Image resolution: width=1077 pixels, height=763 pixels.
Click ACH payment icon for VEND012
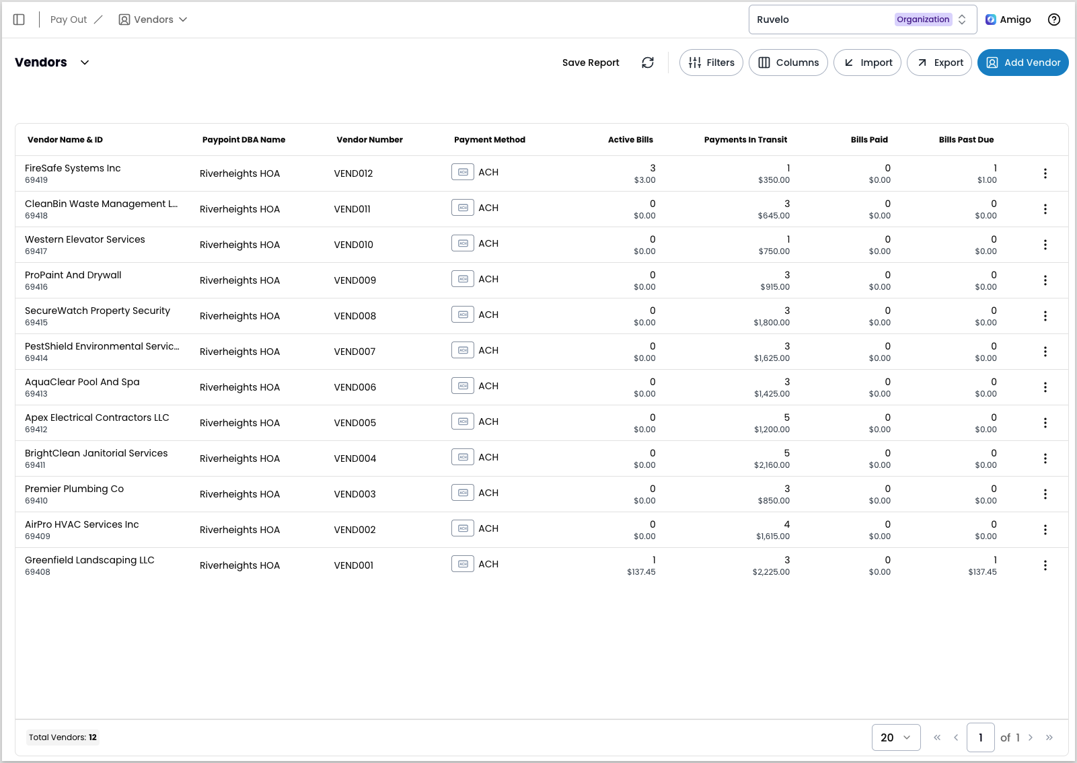[x=463, y=172]
